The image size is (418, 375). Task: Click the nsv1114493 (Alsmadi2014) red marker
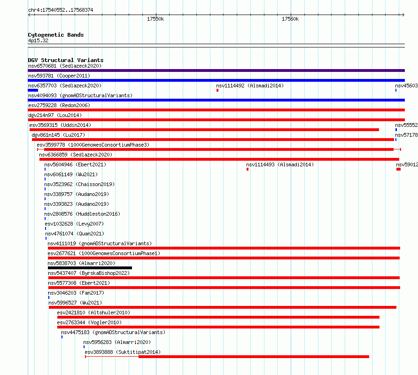[248, 169]
